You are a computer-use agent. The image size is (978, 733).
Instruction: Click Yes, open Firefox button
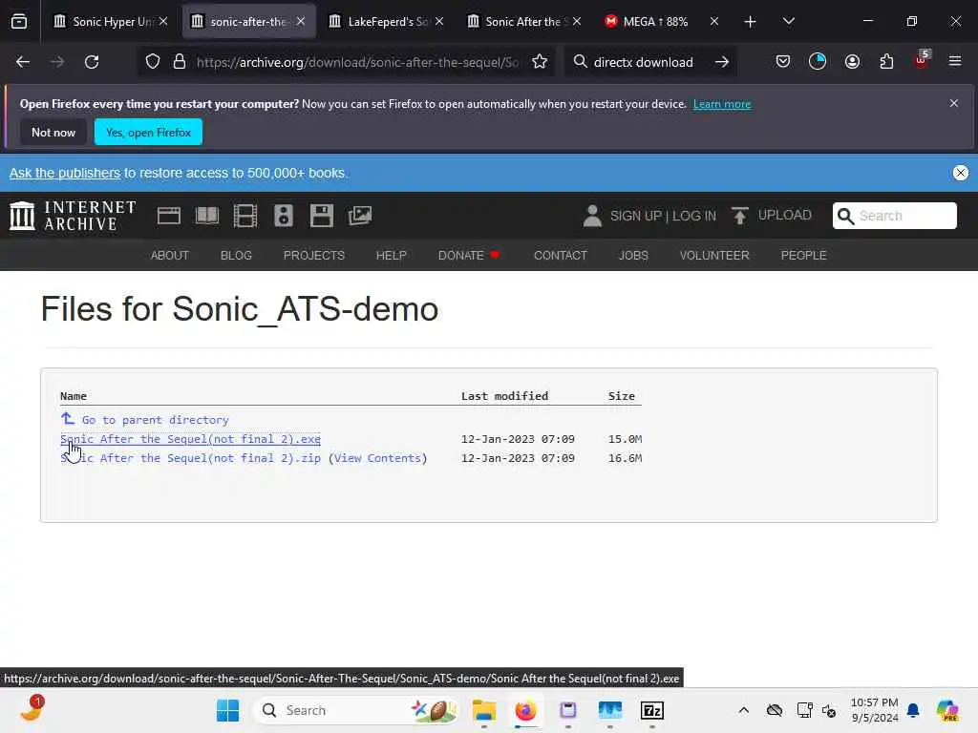click(x=148, y=132)
